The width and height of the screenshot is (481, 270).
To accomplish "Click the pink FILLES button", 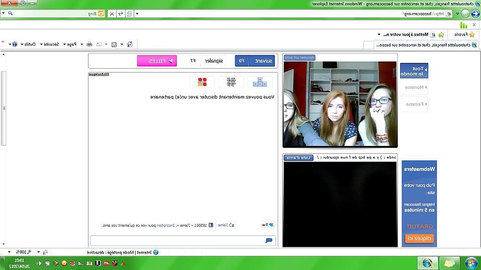I will [157, 61].
